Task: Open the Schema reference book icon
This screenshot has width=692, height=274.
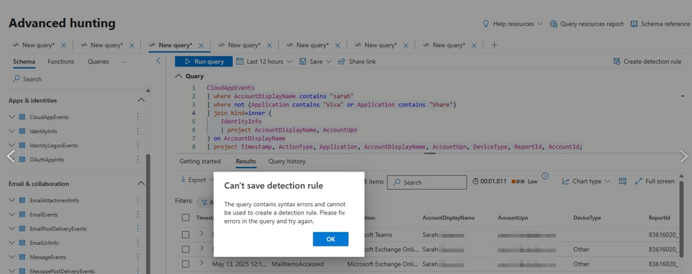Action: (634, 24)
